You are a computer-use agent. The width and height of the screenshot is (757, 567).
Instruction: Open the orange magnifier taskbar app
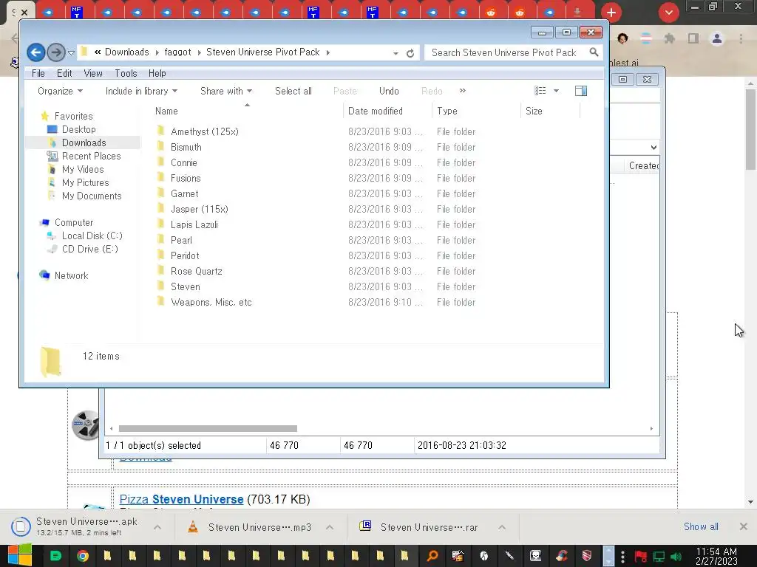pos(432,556)
